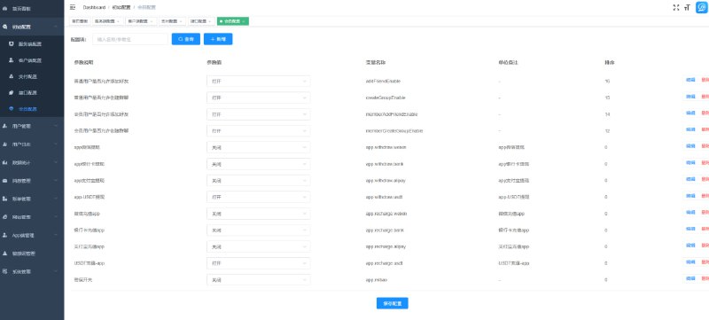This screenshot has width=709, height=320.
Task: Go to the top dashboard item in sidebar
Action: (32, 8)
